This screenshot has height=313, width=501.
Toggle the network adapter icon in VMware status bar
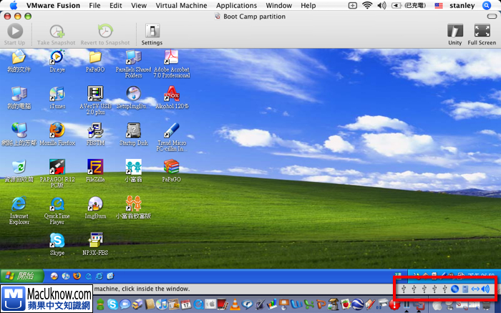coord(475,289)
